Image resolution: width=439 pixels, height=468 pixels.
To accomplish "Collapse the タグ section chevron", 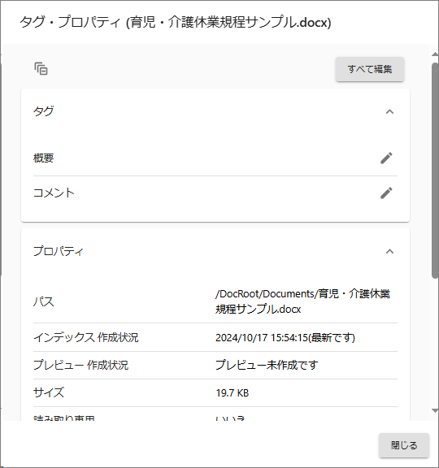I will point(389,111).
